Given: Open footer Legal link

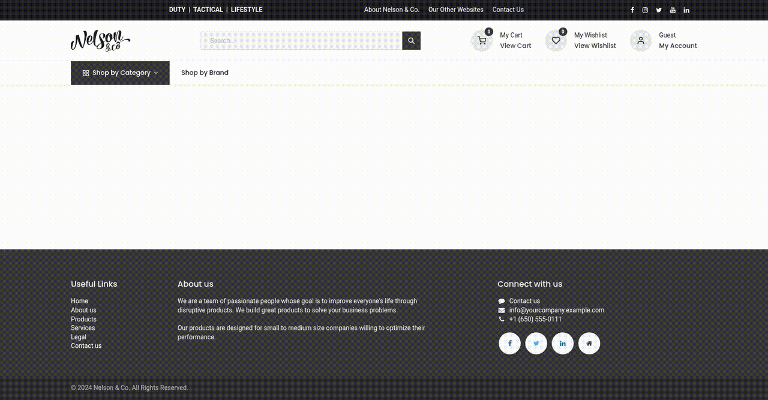Looking at the screenshot, I should (x=79, y=337).
